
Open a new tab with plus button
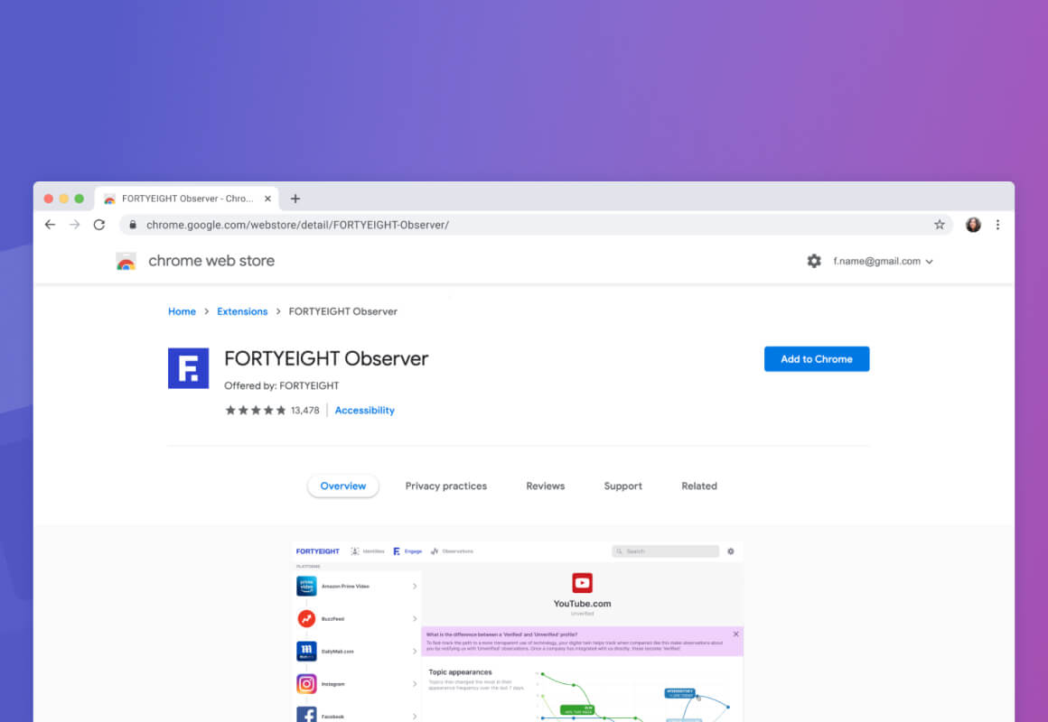click(295, 199)
